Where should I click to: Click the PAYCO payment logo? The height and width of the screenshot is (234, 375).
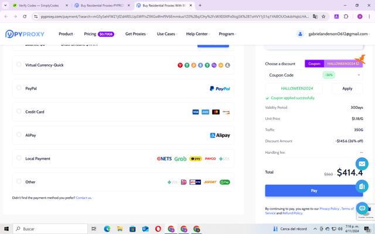[x=210, y=159]
